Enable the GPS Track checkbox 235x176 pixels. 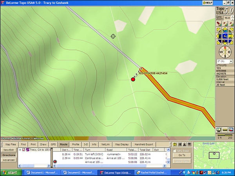[x=174, y=151]
